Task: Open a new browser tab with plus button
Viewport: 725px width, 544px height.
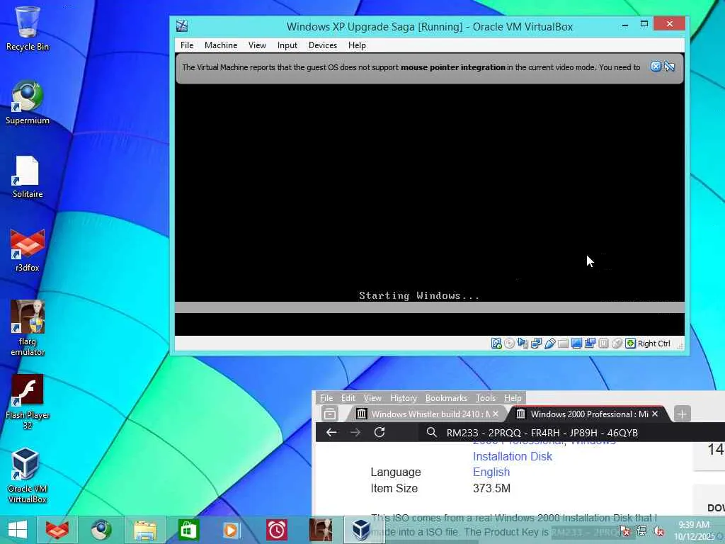Action: coord(682,414)
